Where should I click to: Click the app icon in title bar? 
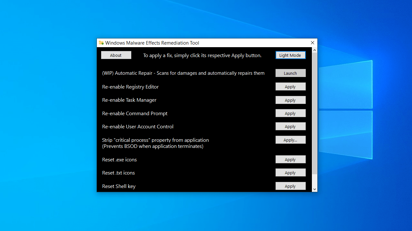[x=101, y=43]
